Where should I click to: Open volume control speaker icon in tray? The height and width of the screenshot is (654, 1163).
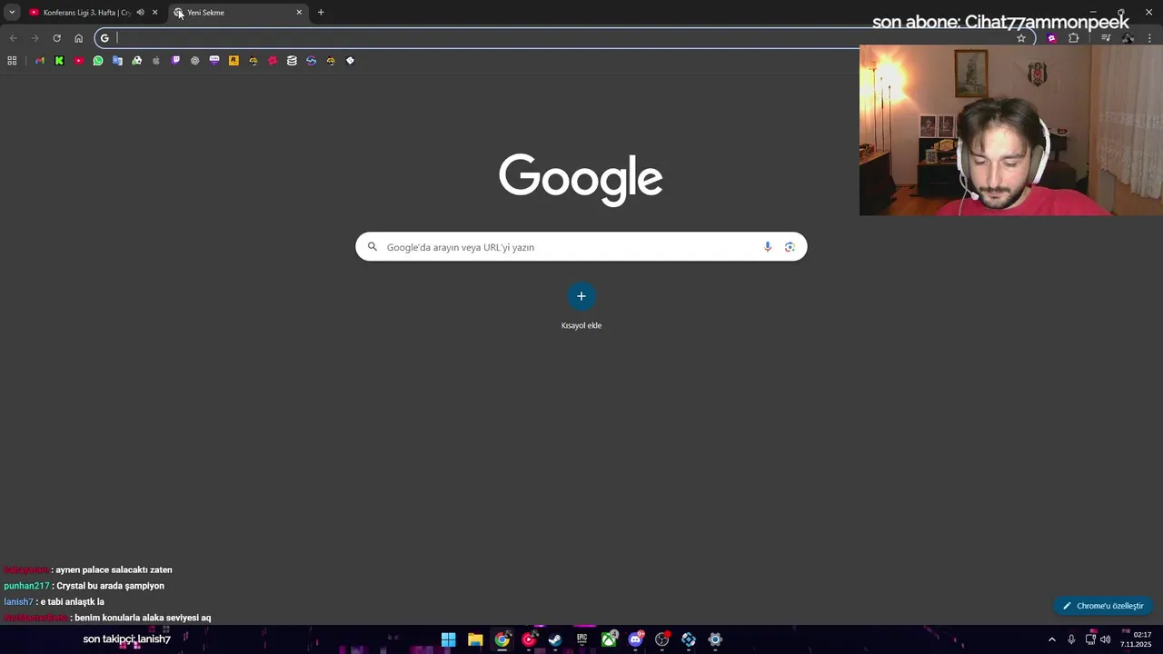[x=1106, y=639]
